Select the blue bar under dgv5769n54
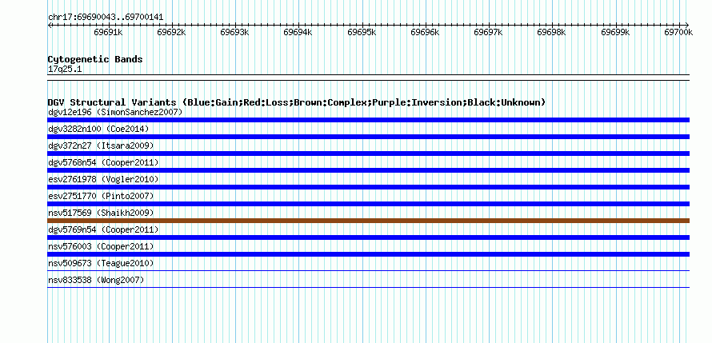The height and width of the screenshot is (343, 712). tap(368, 237)
